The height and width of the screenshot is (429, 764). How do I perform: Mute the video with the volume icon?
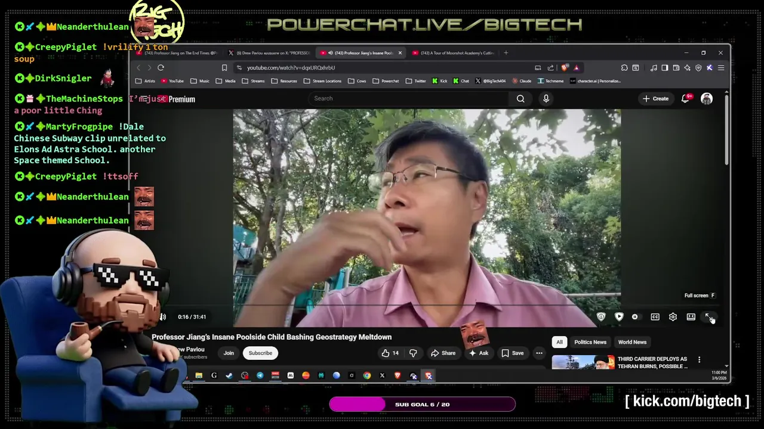point(162,317)
